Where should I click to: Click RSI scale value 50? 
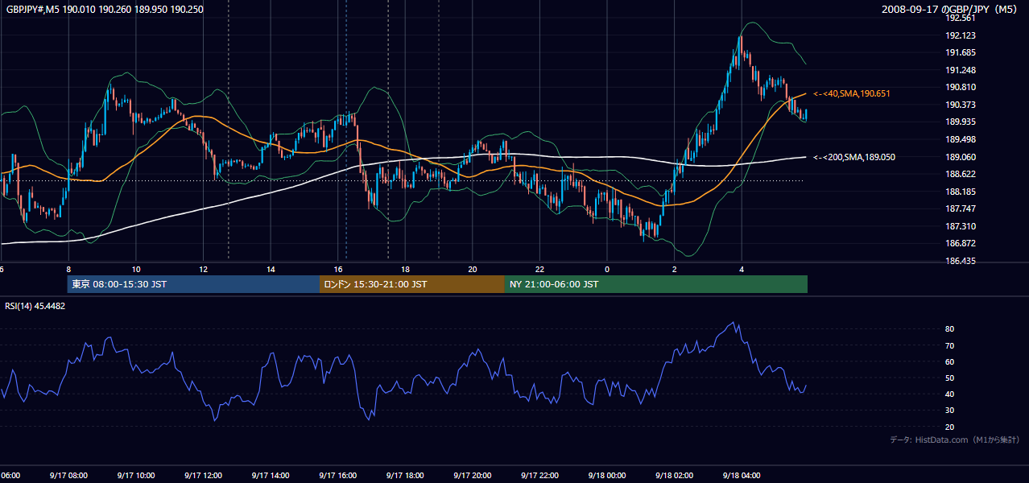949,378
